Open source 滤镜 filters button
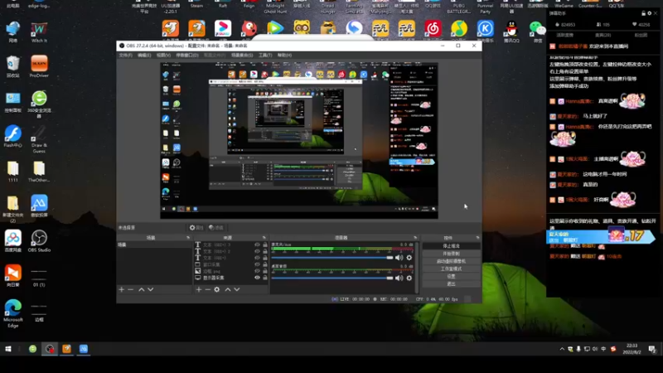Viewport: 663px width, 373px height. pos(216,227)
